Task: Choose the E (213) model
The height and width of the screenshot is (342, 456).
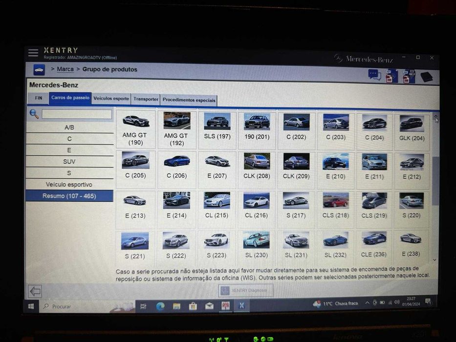Action: point(135,209)
